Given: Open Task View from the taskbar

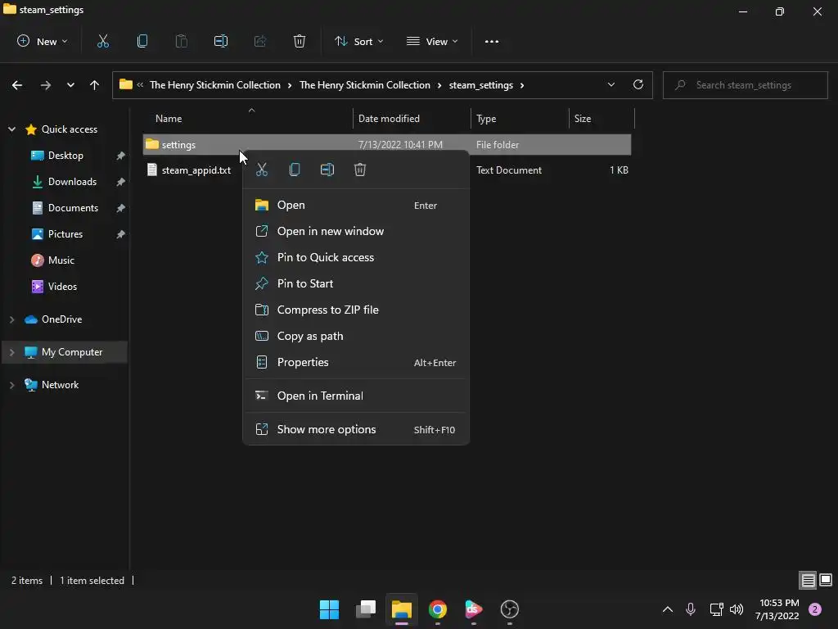Looking at the screenshot, I should 366,609.
